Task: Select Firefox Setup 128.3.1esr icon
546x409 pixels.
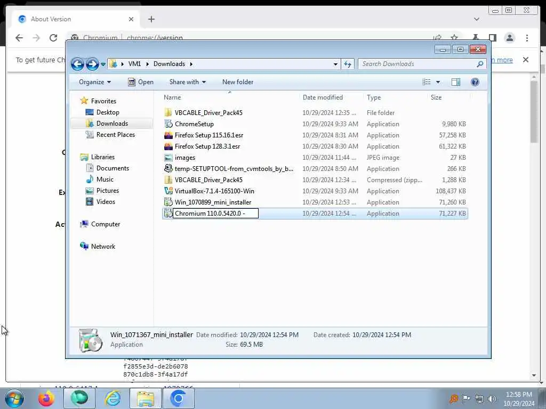Action: pos(168,146)
